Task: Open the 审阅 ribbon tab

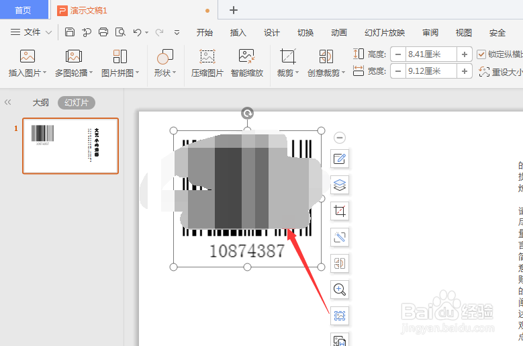Action: pos(430,32)
